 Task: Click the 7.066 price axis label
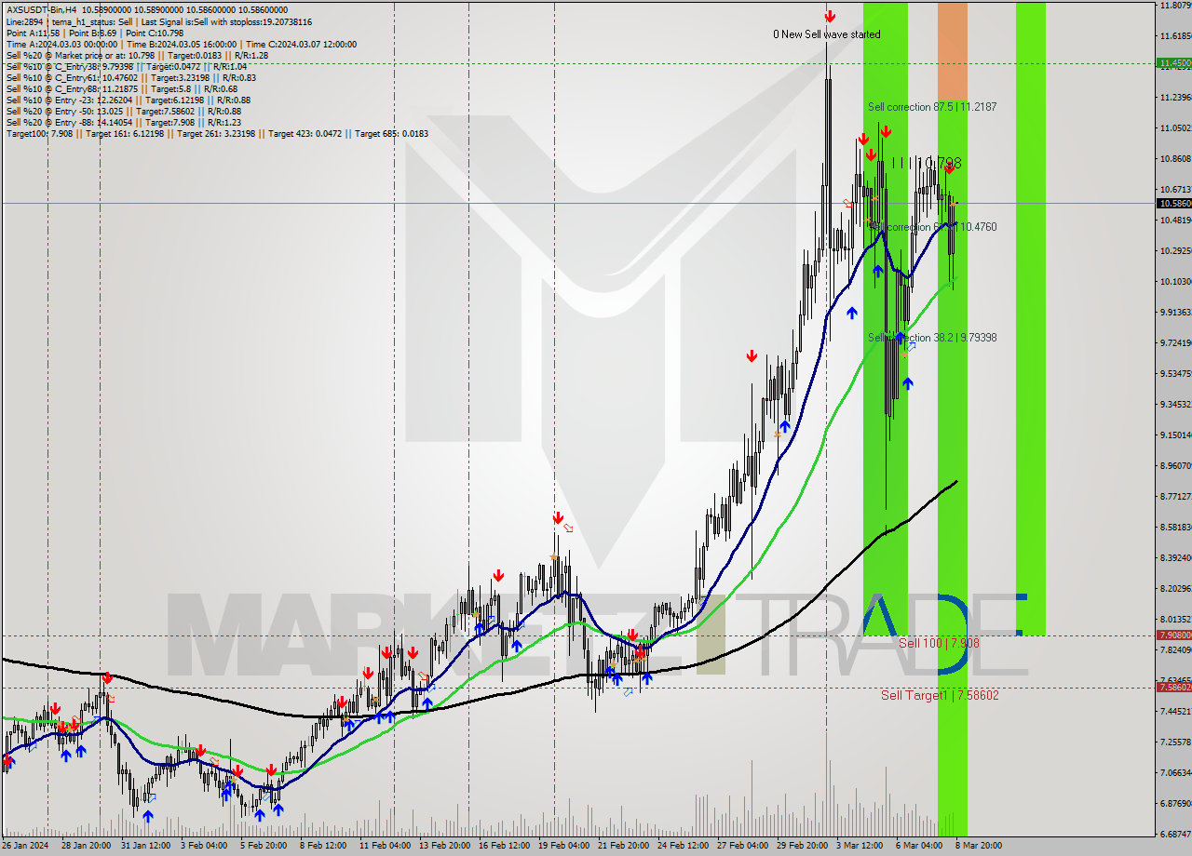pos(1175,772)
